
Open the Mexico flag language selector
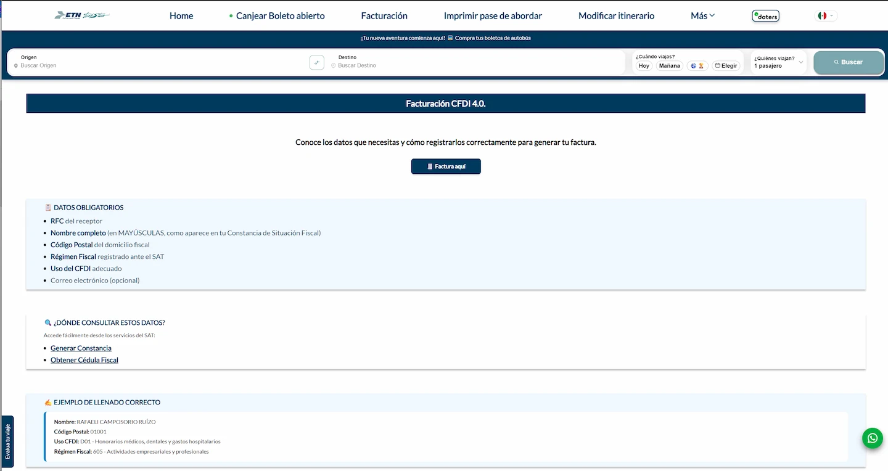point(826,16)
